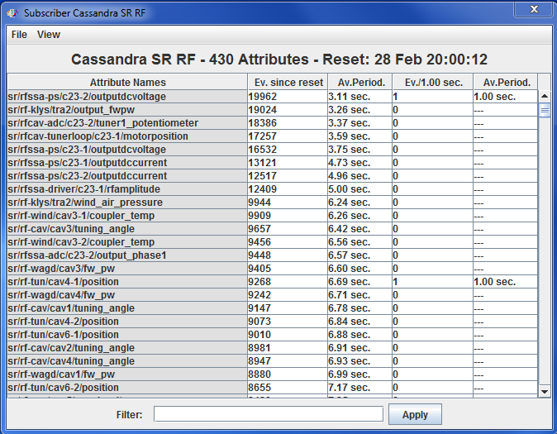Click the 7.17 sec. average period cell
557x434 pixels.
coord(360,388)
